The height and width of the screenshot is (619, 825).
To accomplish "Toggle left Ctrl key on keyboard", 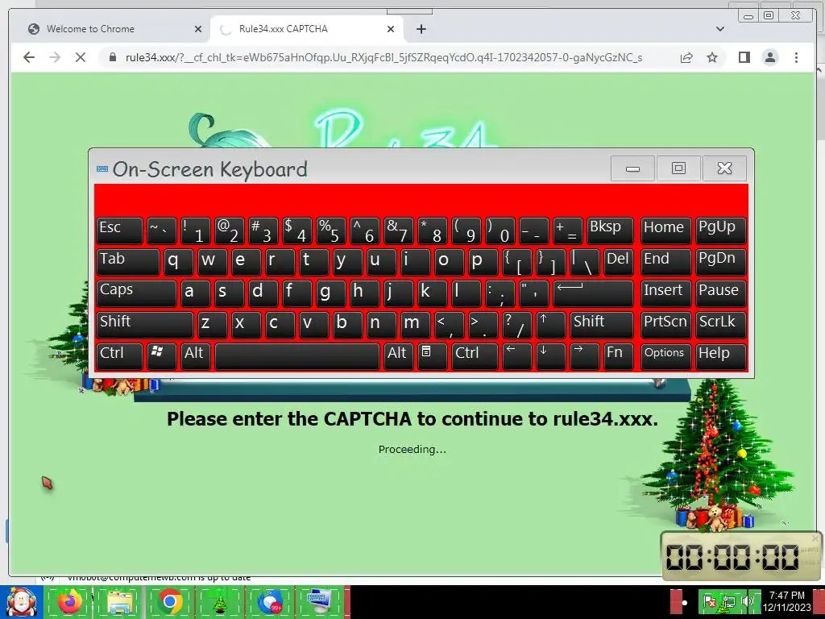I will [x=119, y=356].
